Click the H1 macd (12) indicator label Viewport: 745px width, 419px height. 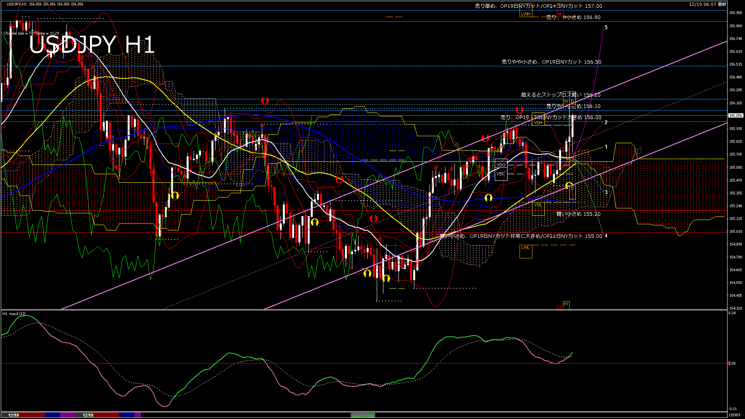[14, 314]
